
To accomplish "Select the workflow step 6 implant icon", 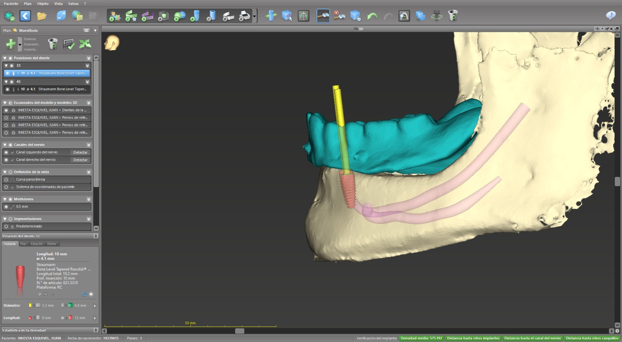I will pyautogui.click(x=195, y=16).
